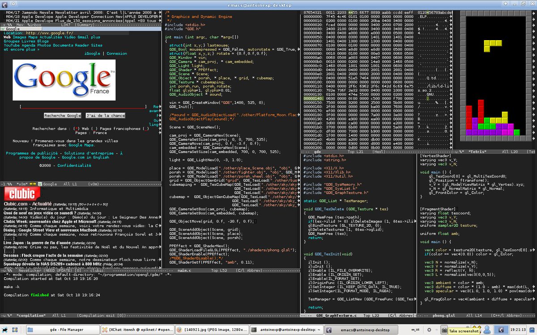This screenshot has height=335, width=537.
Task: Click the emacs icon in the taskbar entry
Action: 329,330
